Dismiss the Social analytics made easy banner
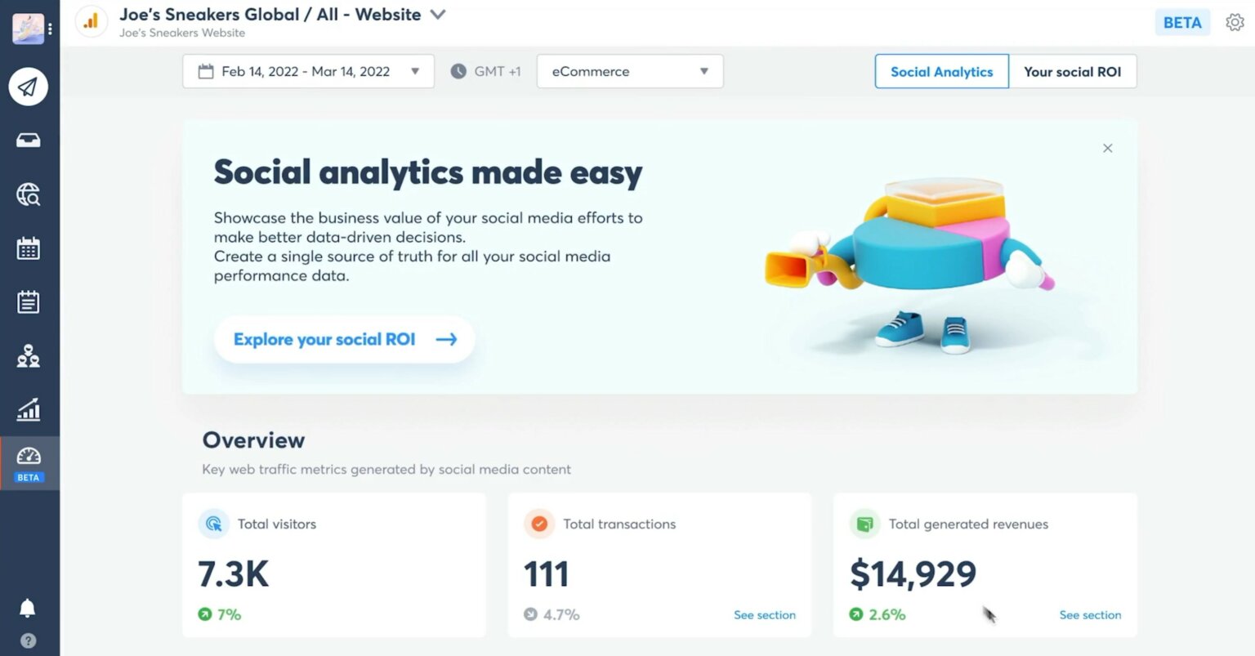 [x=1107, y=148]
